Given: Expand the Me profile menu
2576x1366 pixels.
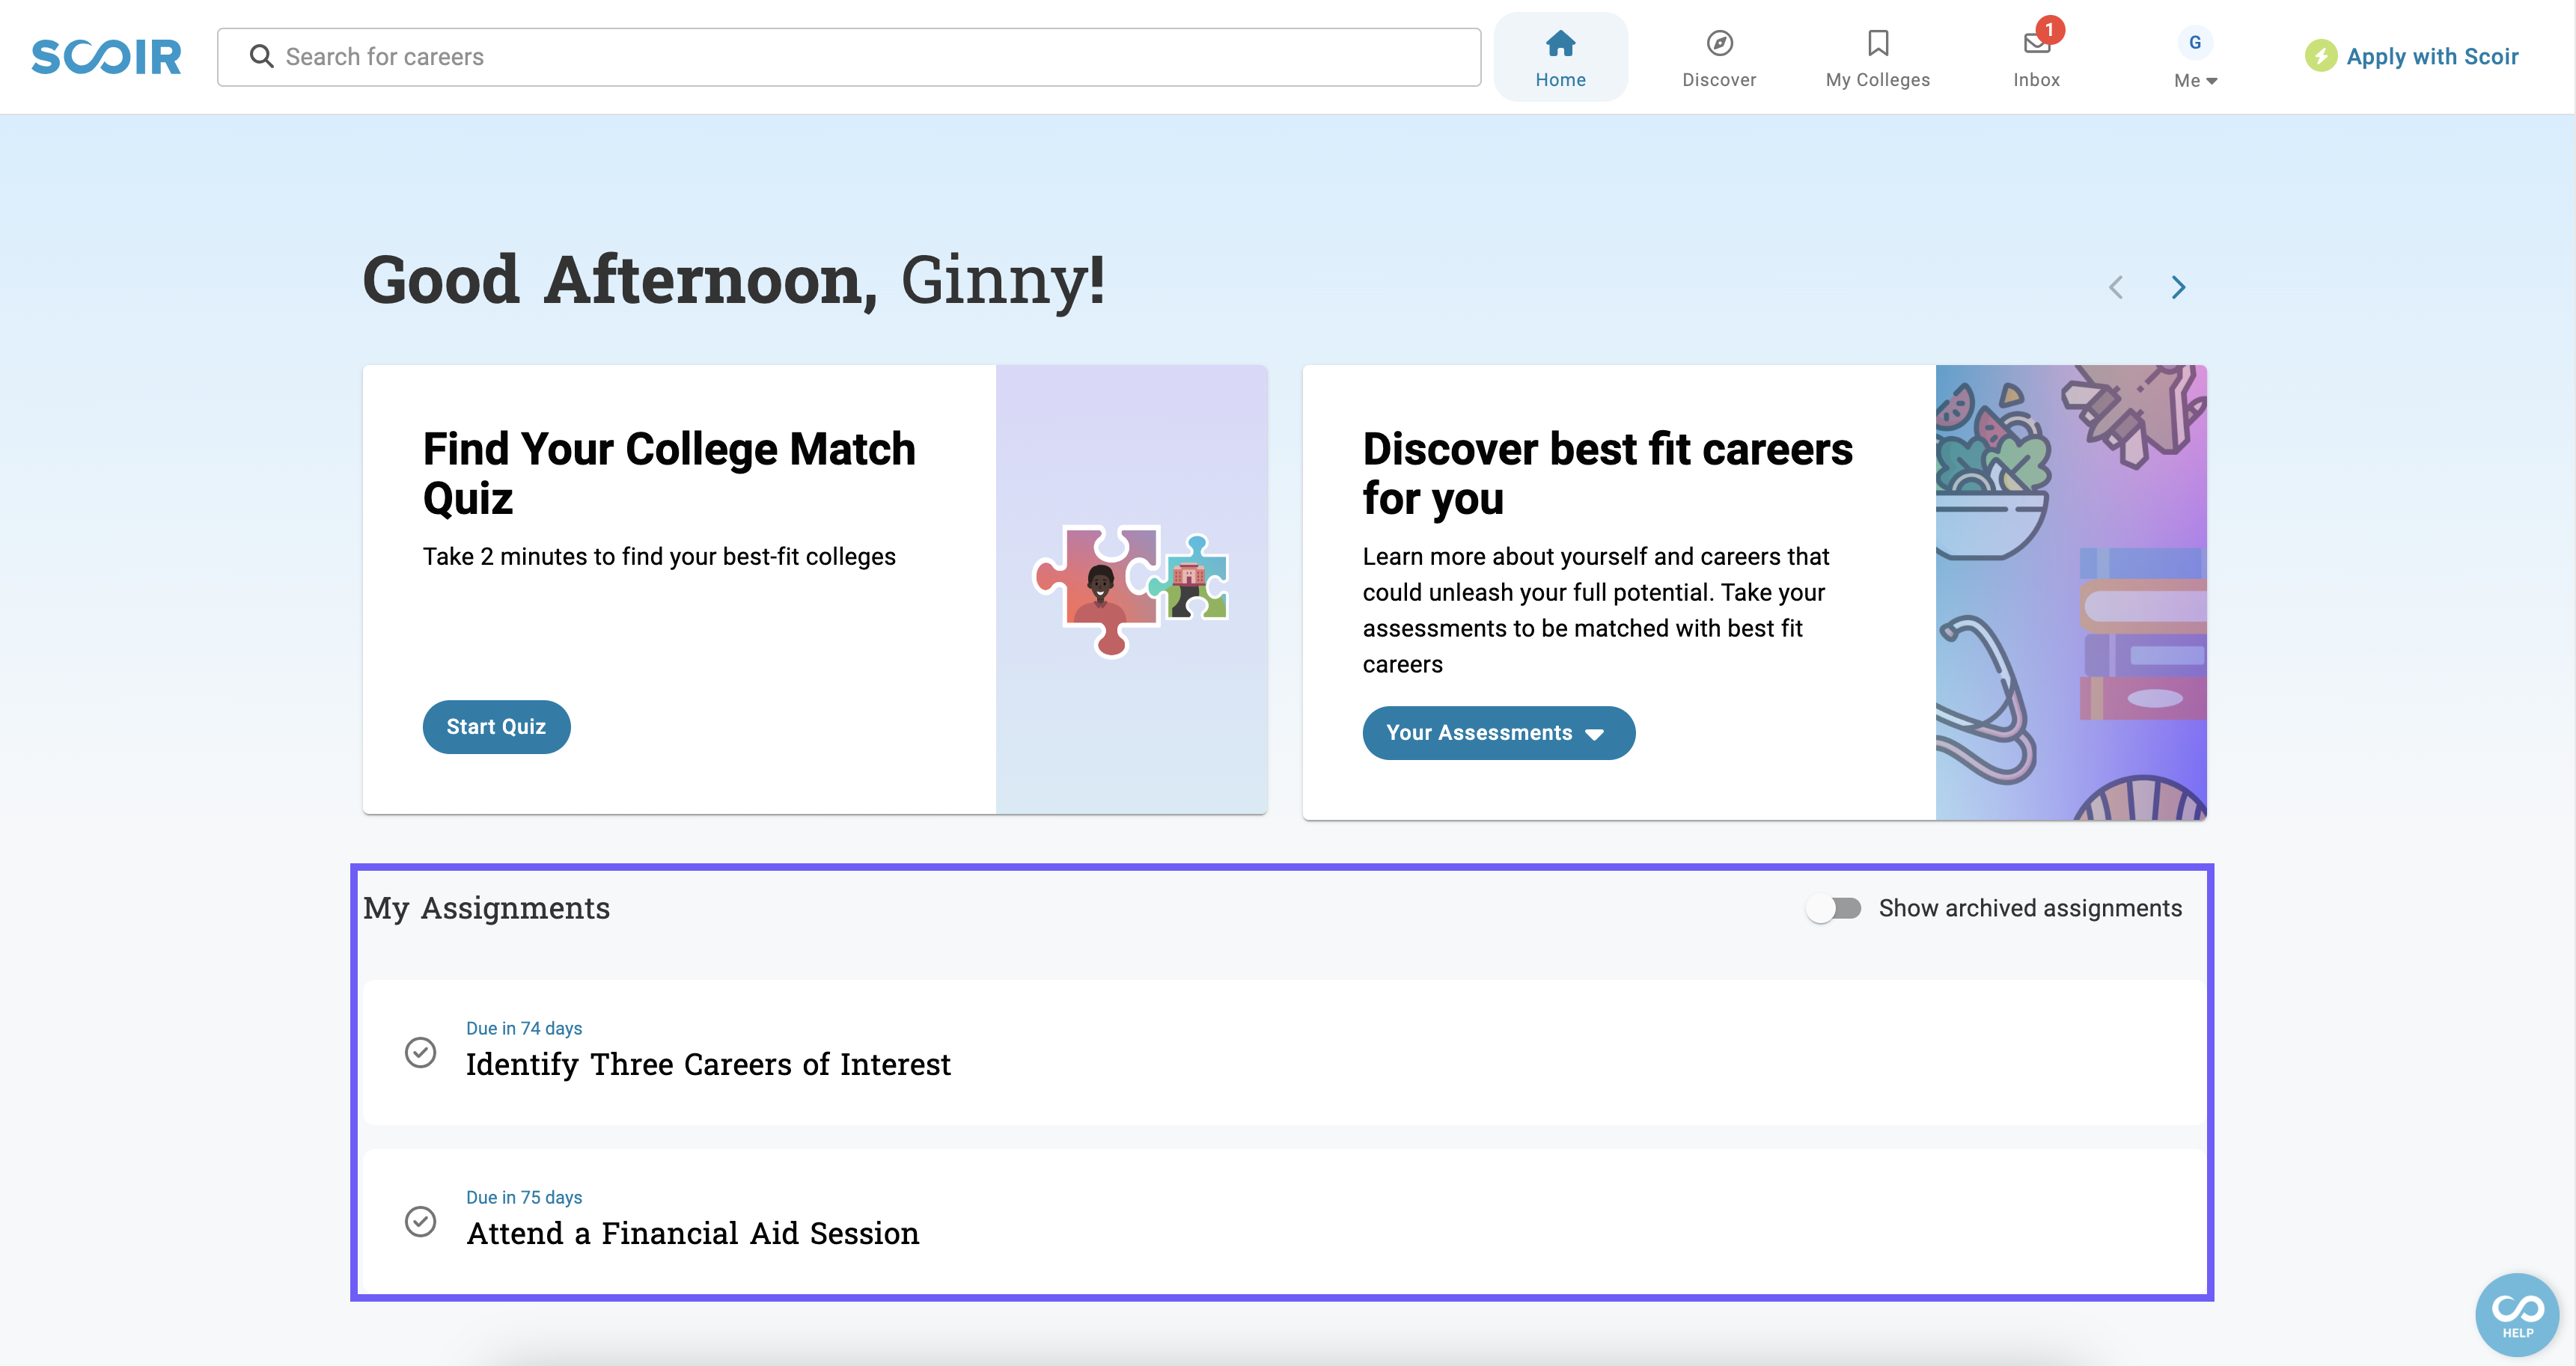Looking at the screenshot, I should coord(2195,80).
